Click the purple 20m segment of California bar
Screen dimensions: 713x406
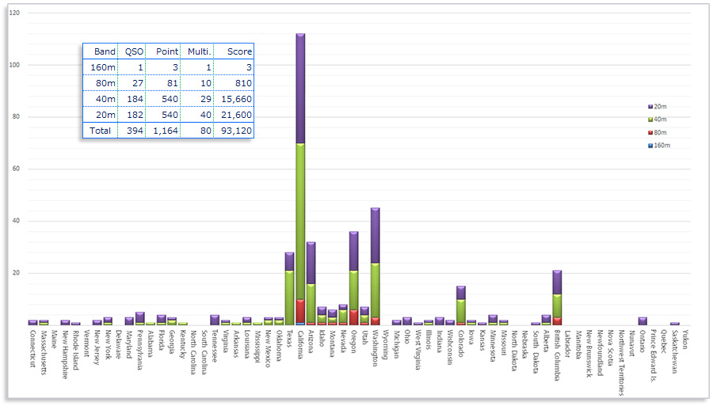pos(300,89)
